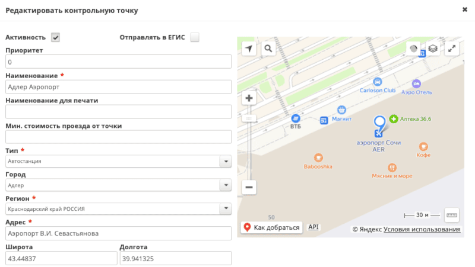Expand map to fullscreen
Screen dimensions: 475x267
point(452,49)
